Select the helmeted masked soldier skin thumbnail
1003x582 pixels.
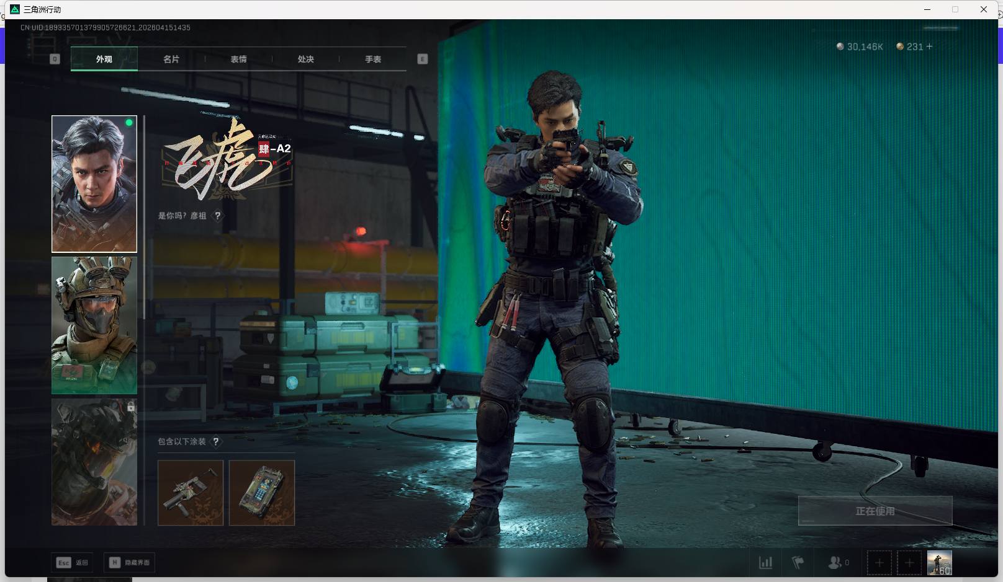click(x=94, y=325)
